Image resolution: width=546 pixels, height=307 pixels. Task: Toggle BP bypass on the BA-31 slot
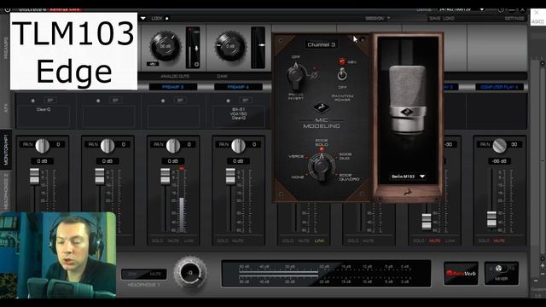tap(246, 101)
